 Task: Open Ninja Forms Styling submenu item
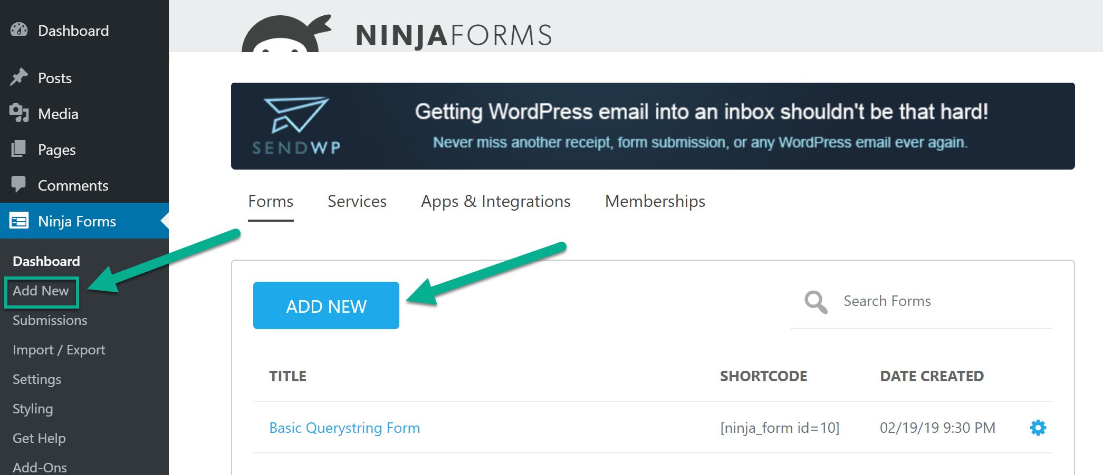(x=33, y=409)
